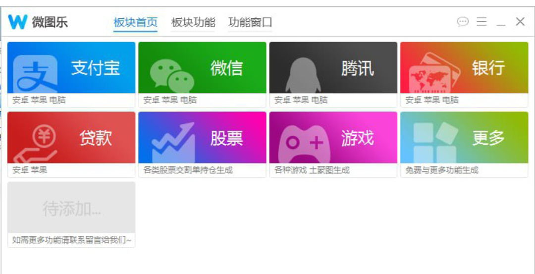Screen dimensions: 535x274
Task: Open the 更多 tile label
Action: pos(488,138)
